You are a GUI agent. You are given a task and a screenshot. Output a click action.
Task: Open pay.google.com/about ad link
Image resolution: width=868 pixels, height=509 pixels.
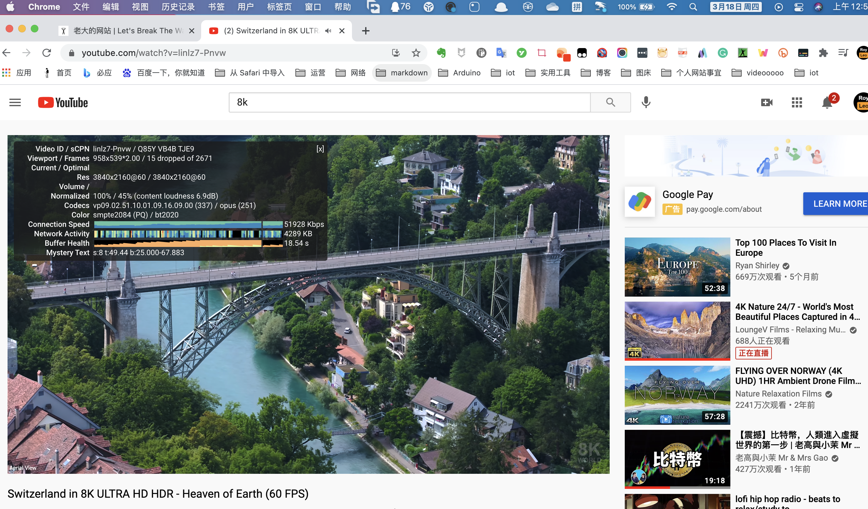[724, 209]
